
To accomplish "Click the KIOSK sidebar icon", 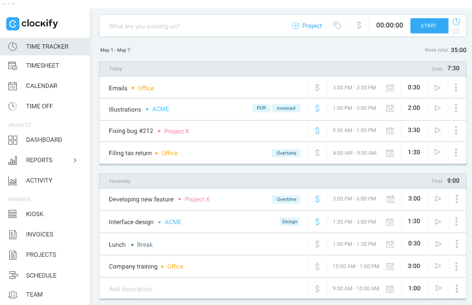I will click(12, 214).
